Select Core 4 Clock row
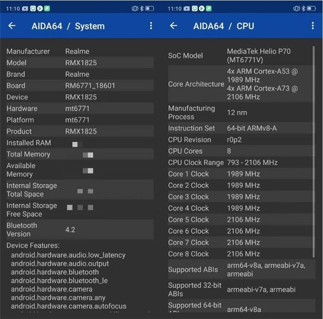The image size is (323, 319). tap(241, 208)
